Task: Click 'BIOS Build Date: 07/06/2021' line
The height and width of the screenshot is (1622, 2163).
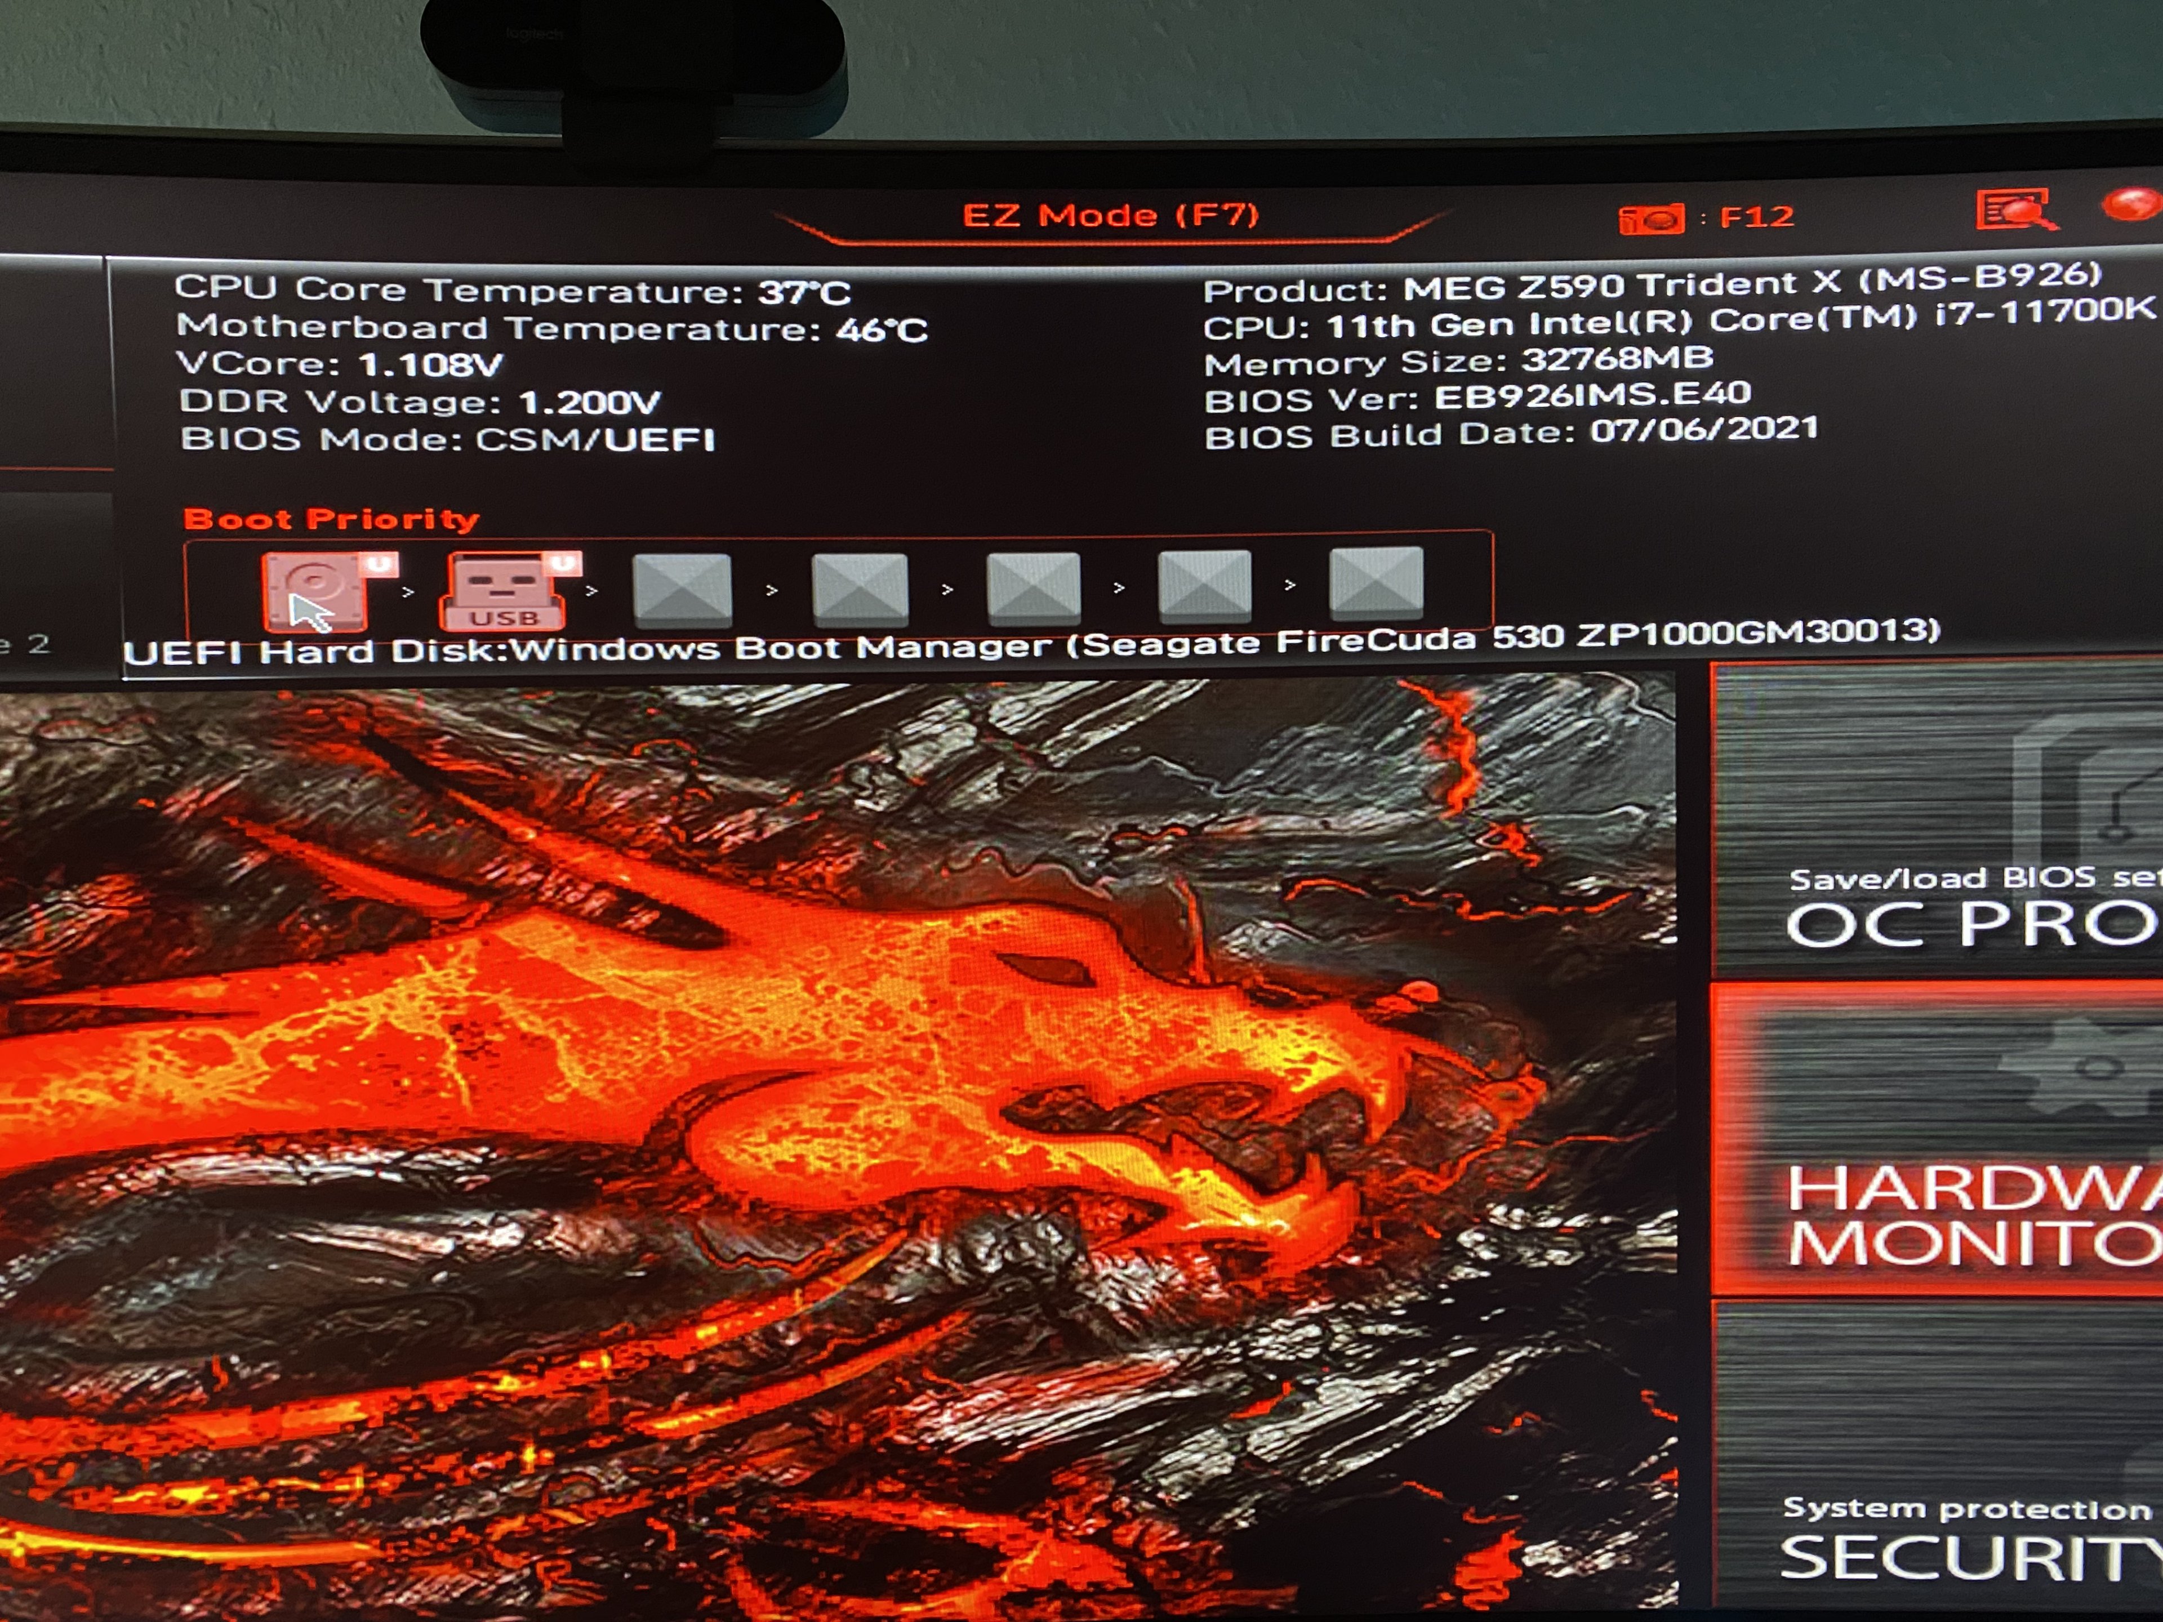Action: click(x=1511, y=432)
